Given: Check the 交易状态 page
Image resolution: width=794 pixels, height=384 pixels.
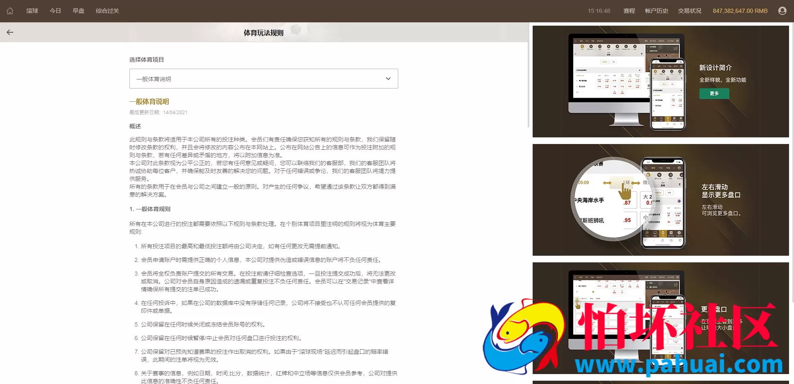Looking at the screenshot, I should click(x=690, y=11).
